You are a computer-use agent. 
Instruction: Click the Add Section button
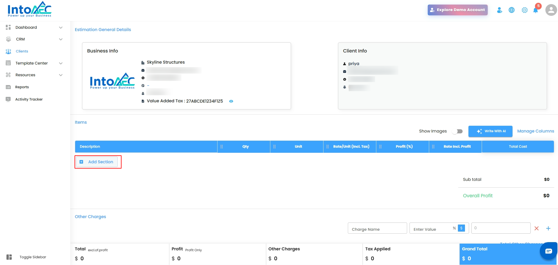point(97,162)
